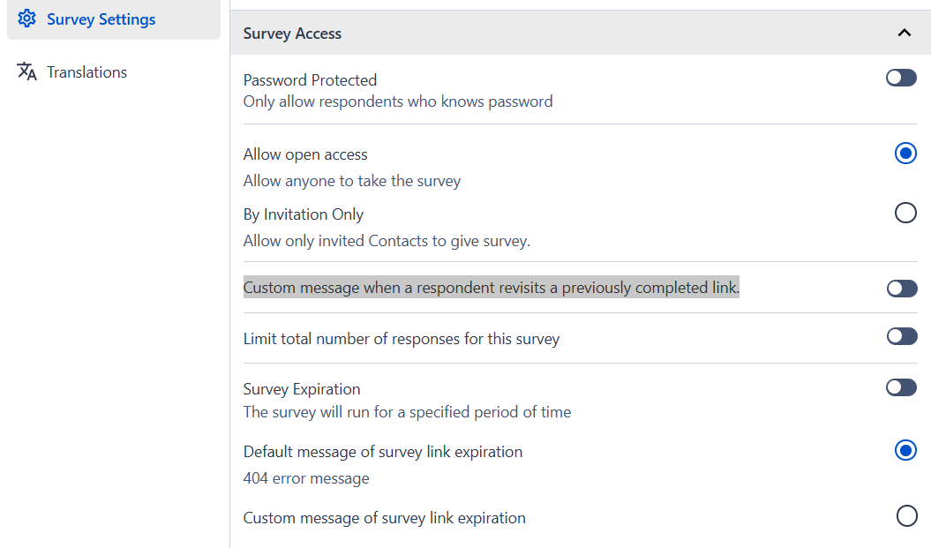Click the Survey Expiration label text
Viewport: 931px width, 548px height.
[302, 389]
